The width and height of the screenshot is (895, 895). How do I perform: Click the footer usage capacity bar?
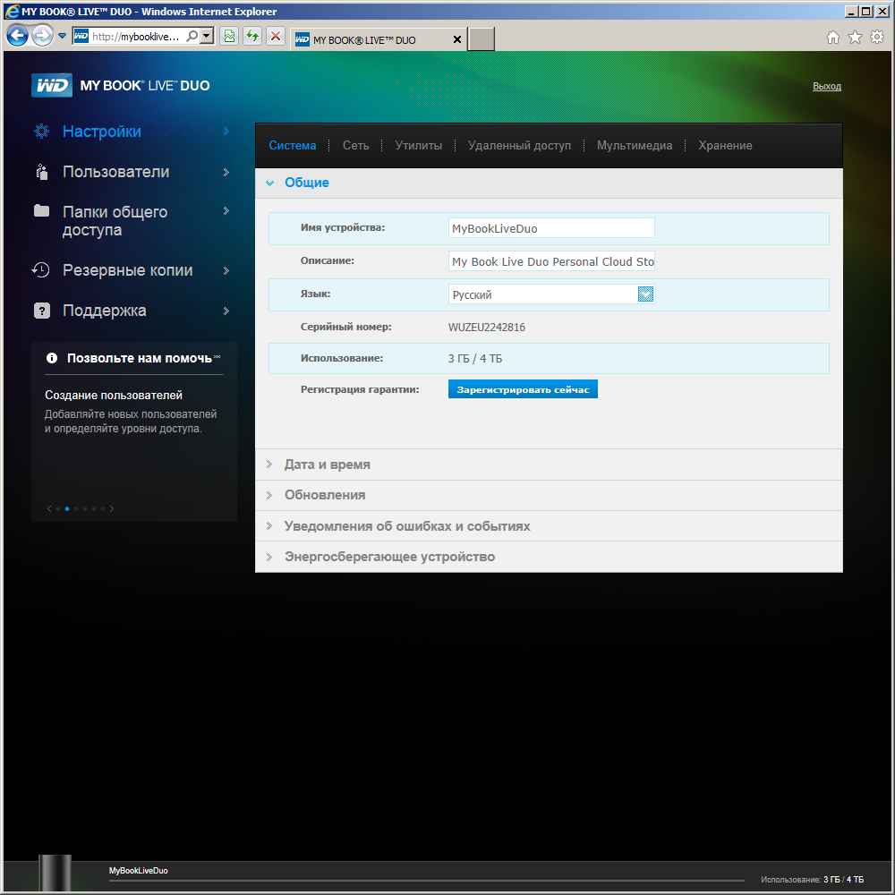click(x=426, y=880)
